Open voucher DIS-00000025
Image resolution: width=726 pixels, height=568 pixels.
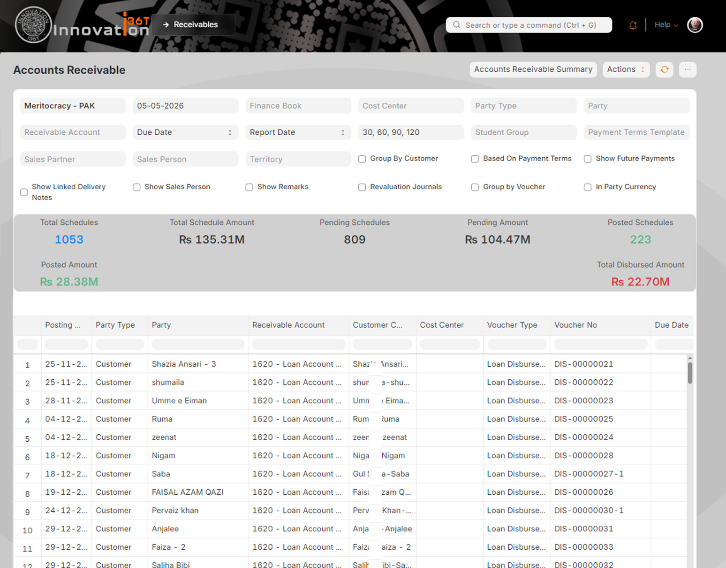tap(583, 419)
